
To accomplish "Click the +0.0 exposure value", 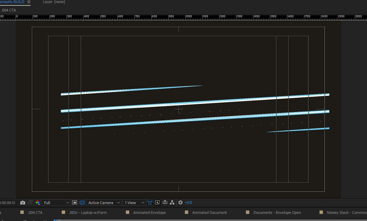I will tap(188, 202).
